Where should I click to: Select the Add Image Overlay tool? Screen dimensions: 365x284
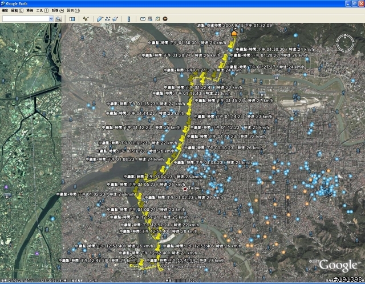click(115, 19)
